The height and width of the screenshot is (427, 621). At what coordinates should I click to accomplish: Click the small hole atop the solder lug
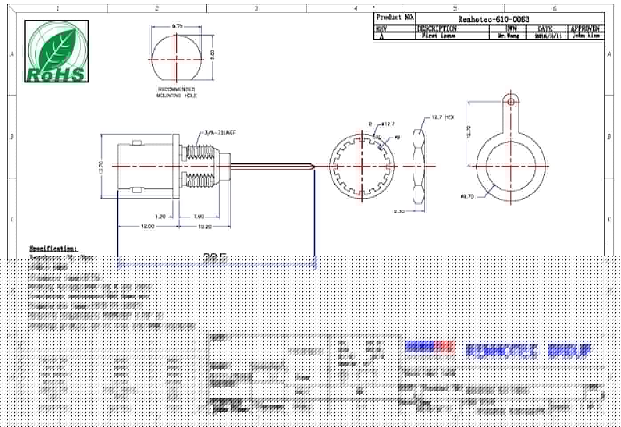511,102
